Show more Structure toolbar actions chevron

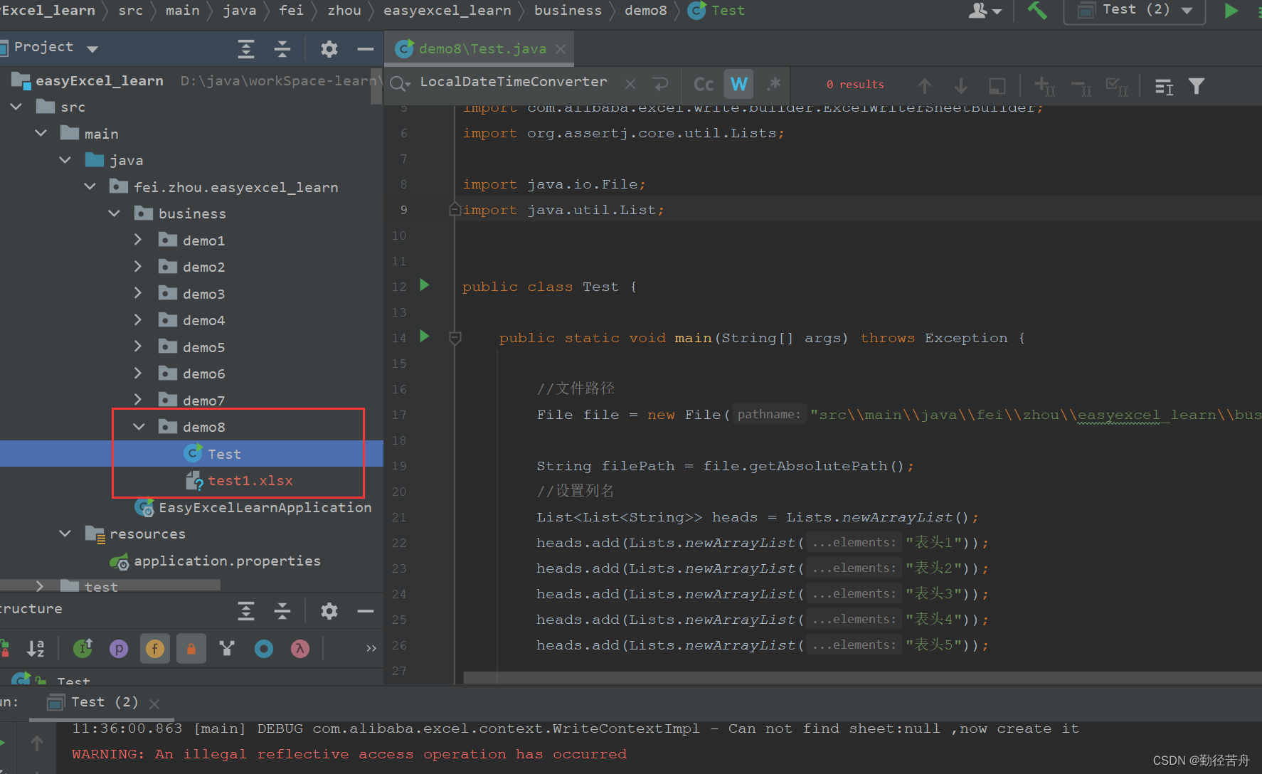371,648
